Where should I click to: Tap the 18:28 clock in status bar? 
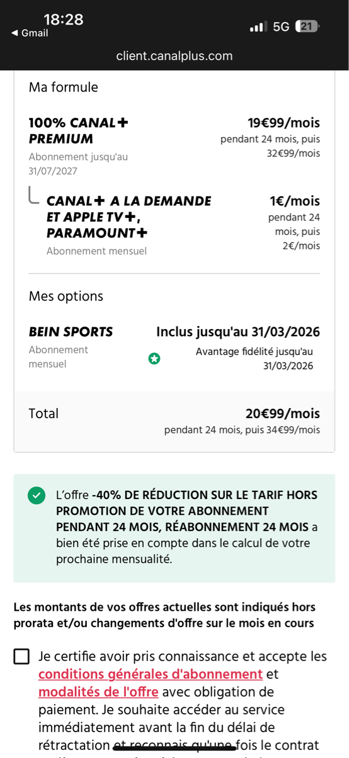[x=64, y=20]
